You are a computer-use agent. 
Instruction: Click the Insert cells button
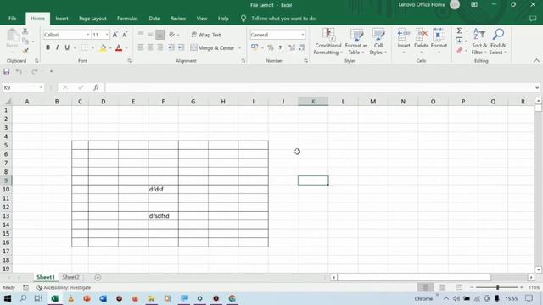pyautogui.click(x=404, y=42)
